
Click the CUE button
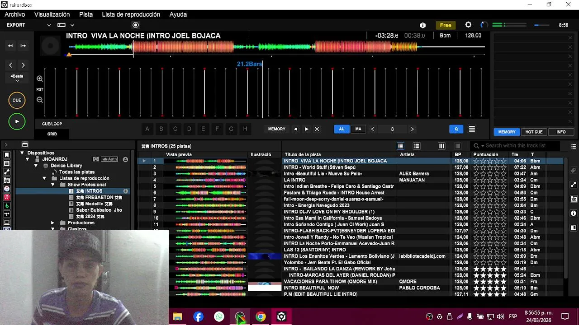tap(17, 100)
